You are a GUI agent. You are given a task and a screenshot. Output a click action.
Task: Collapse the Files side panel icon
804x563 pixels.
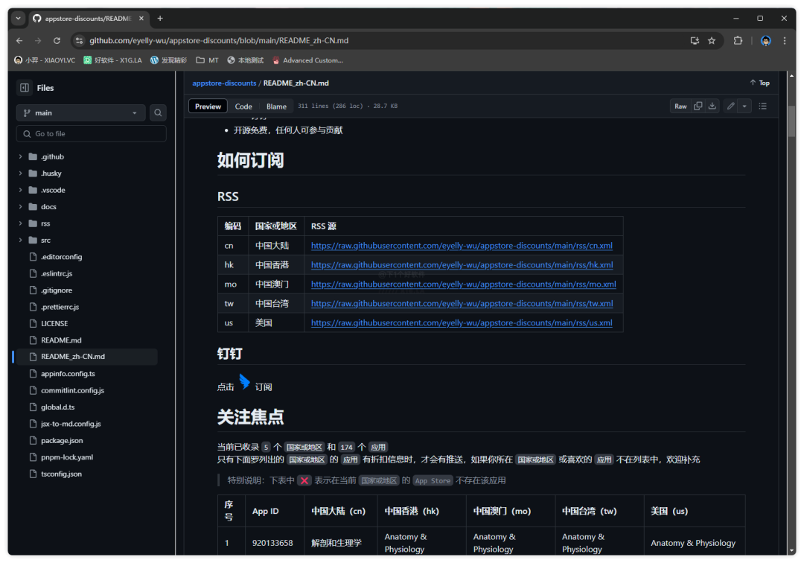pyautogui.click(x=24, y=88)
